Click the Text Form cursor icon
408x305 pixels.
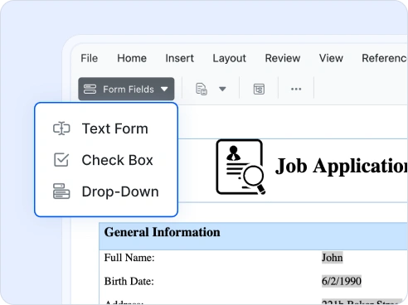point(61,128)
